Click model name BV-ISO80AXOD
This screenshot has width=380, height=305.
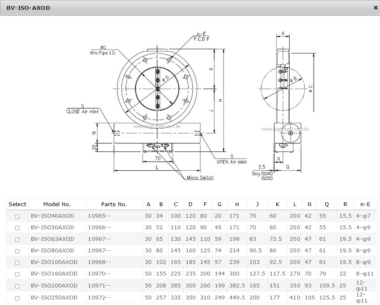tap(52, 251)
